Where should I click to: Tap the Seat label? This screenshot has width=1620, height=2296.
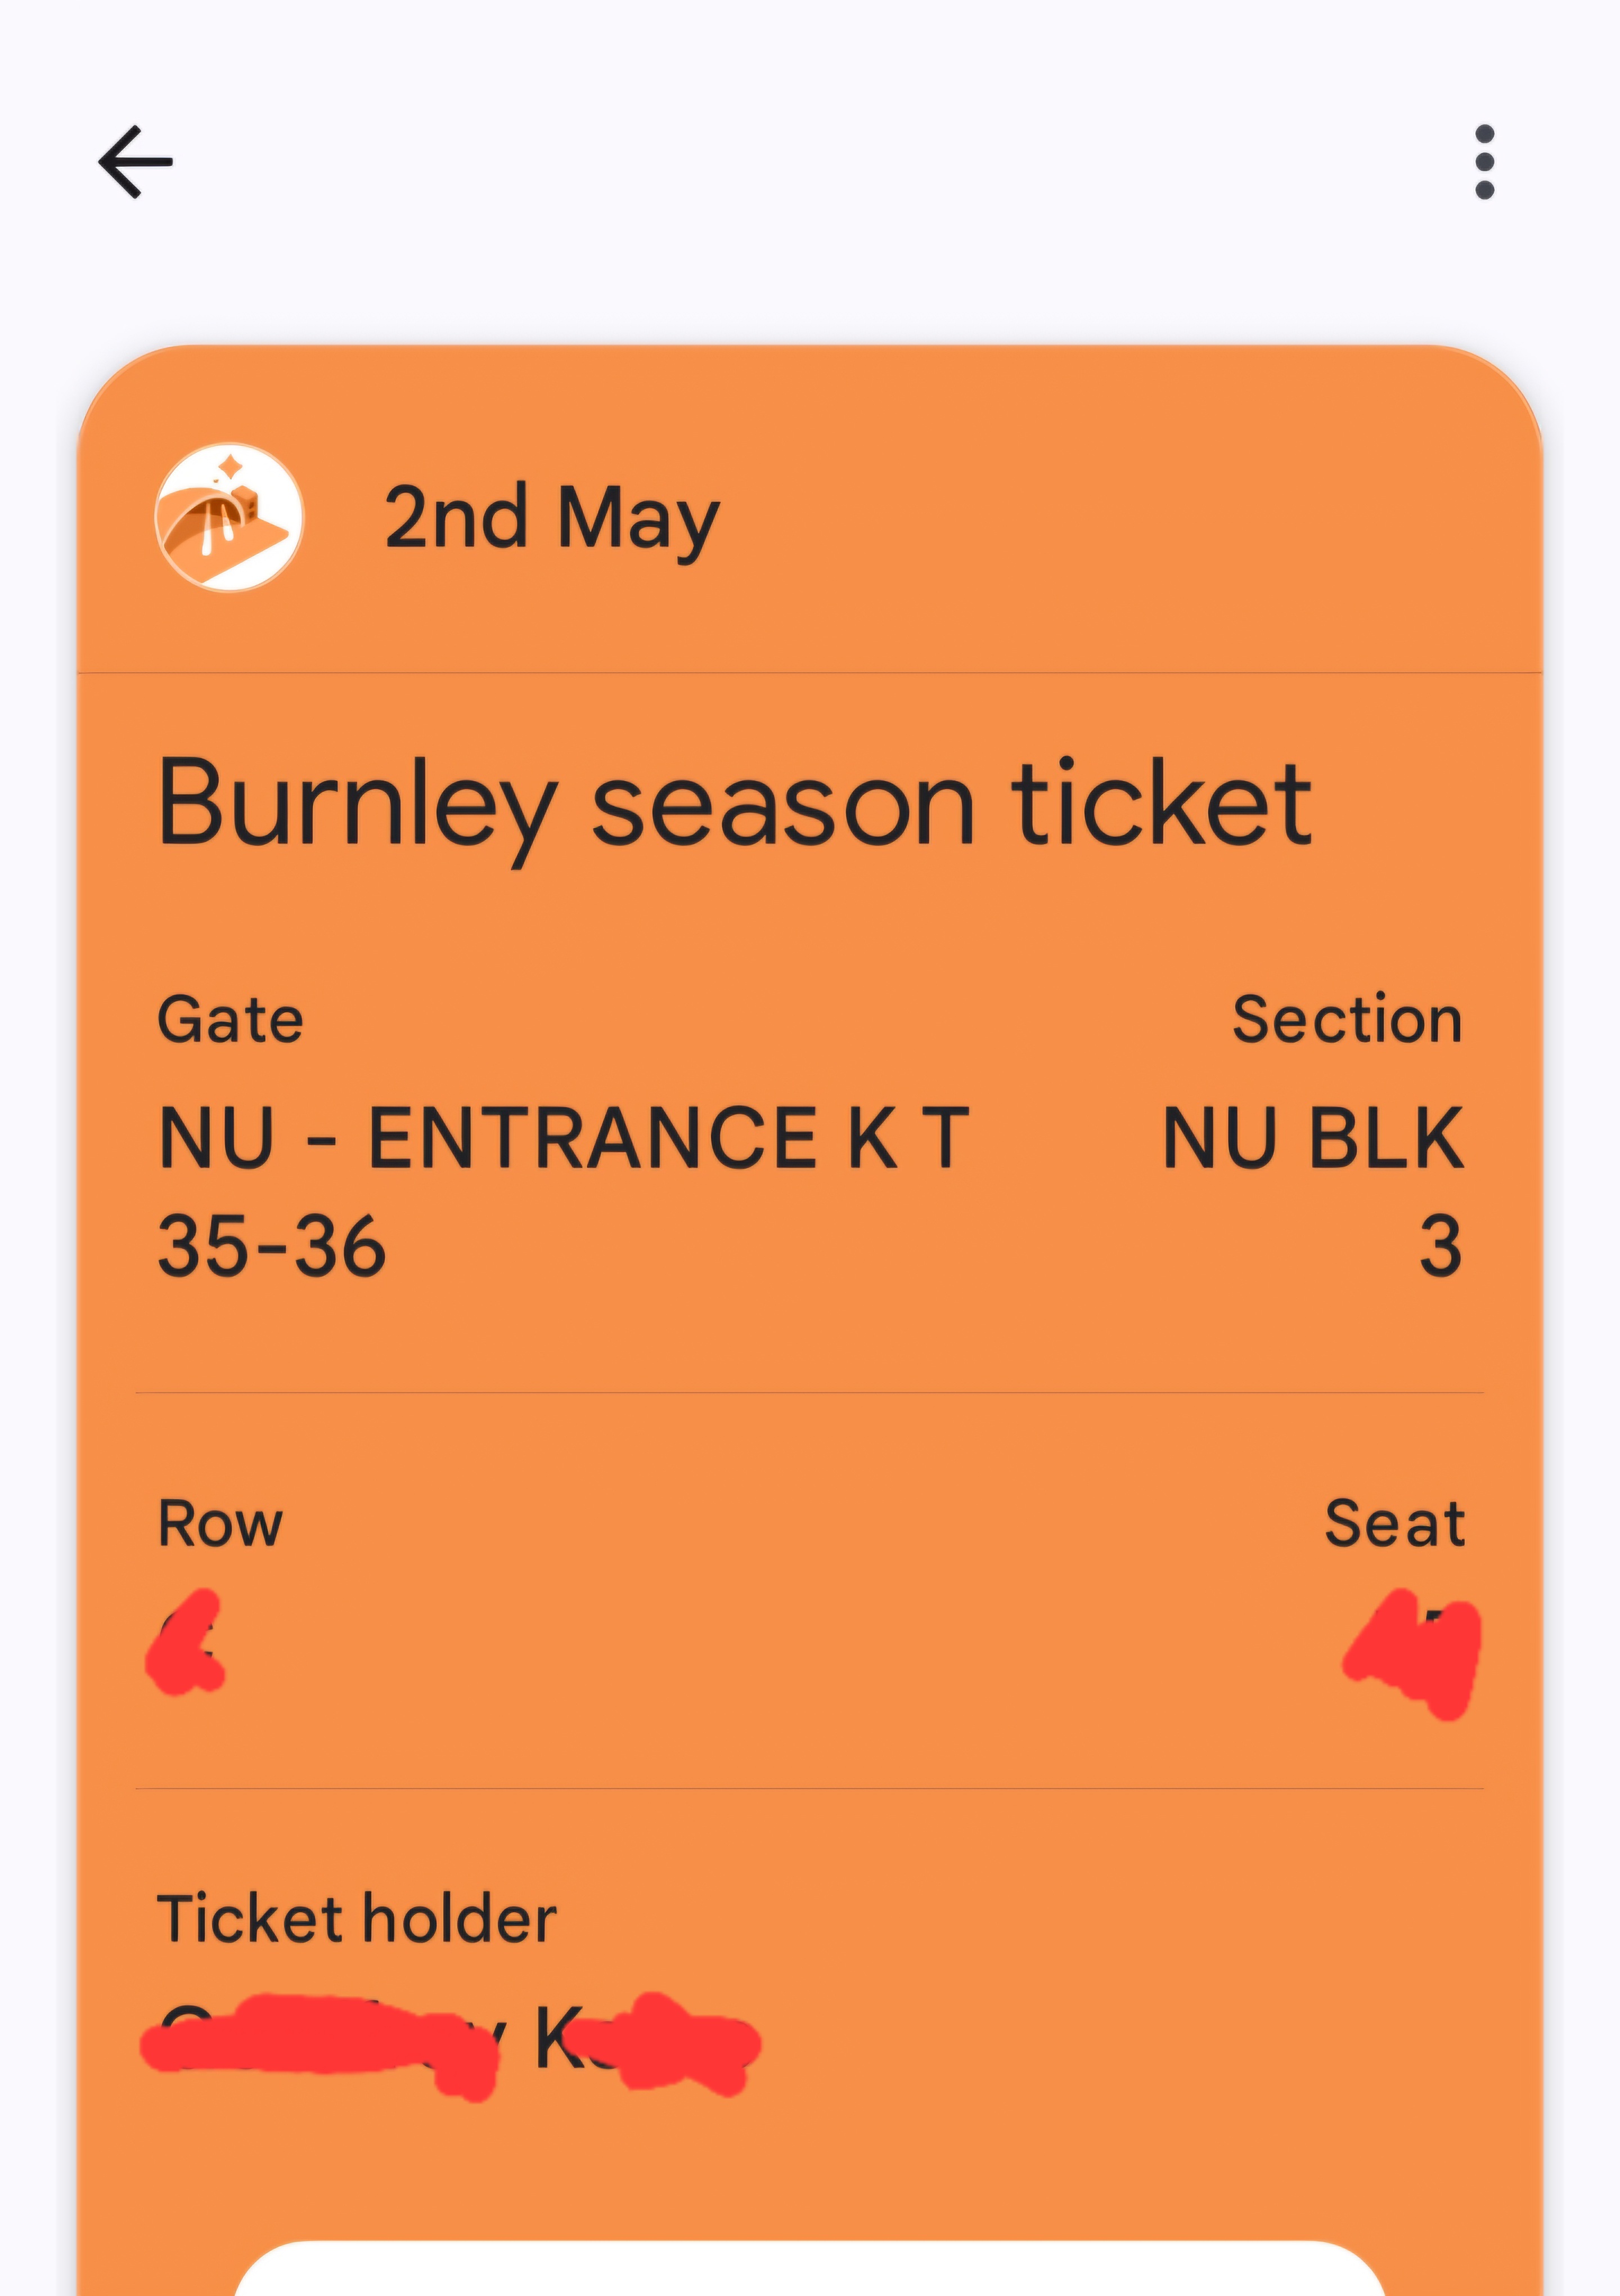point(1394,1524)
